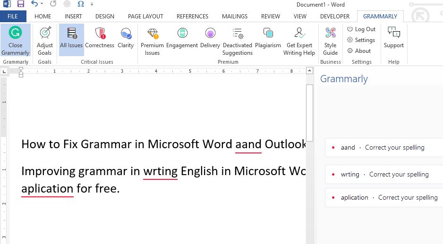
Task: Click the indent marker on the ruler
Action: [x=21, y=72]
